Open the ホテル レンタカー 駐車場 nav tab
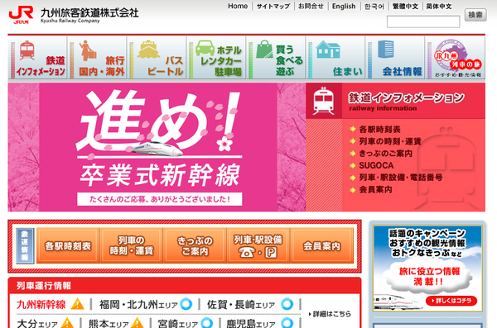 [x=216, y=58]
